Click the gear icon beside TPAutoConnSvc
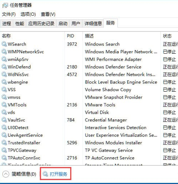The image size is (178, 184). tap(4, 158)
